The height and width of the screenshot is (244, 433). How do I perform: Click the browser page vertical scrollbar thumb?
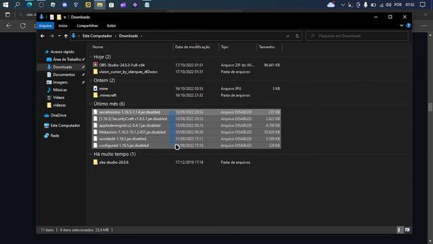point(430,107)
